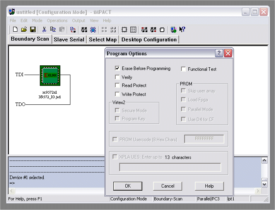The image size is (275, 210).
Task: Click the PROM Usercode FFFFFFFF field
Action: coord(204,139)
